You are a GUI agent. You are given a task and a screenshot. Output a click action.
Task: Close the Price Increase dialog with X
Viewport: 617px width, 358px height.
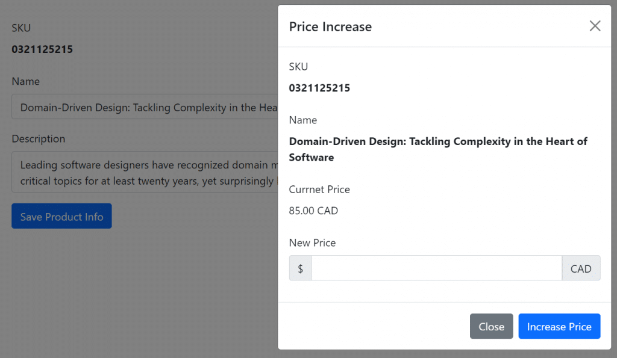[x=595, y=26]
